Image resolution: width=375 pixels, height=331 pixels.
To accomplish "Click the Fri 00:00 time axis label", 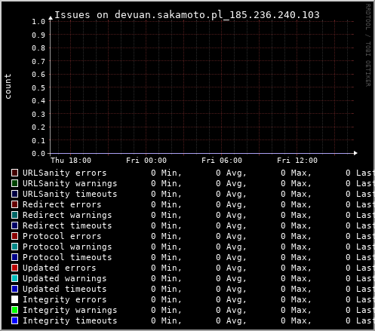I will pos(146,161).
